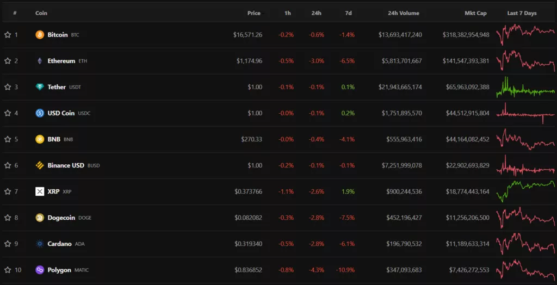
Task: Add Cardano to favorites with star
Action: 8,244
